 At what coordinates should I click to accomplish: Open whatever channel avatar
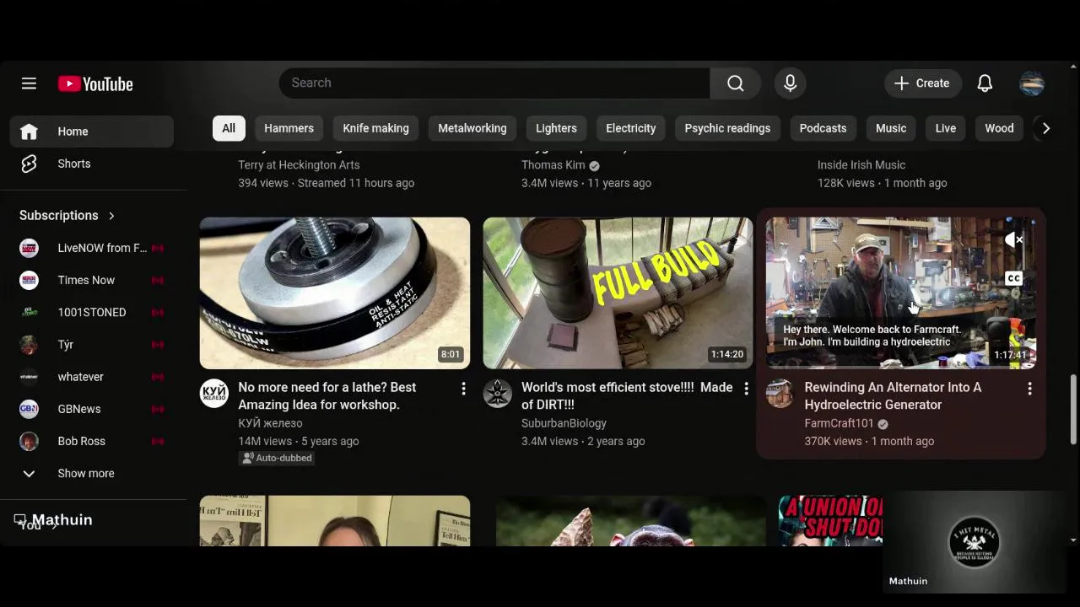29,377
